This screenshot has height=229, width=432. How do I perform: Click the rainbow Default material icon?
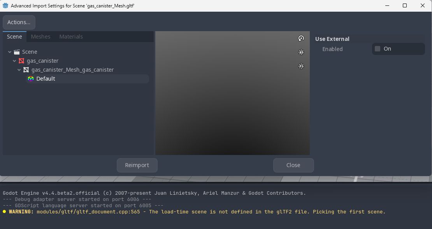[31, 79]
